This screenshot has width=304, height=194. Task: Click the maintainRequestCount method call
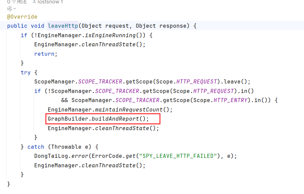[129, 110]
